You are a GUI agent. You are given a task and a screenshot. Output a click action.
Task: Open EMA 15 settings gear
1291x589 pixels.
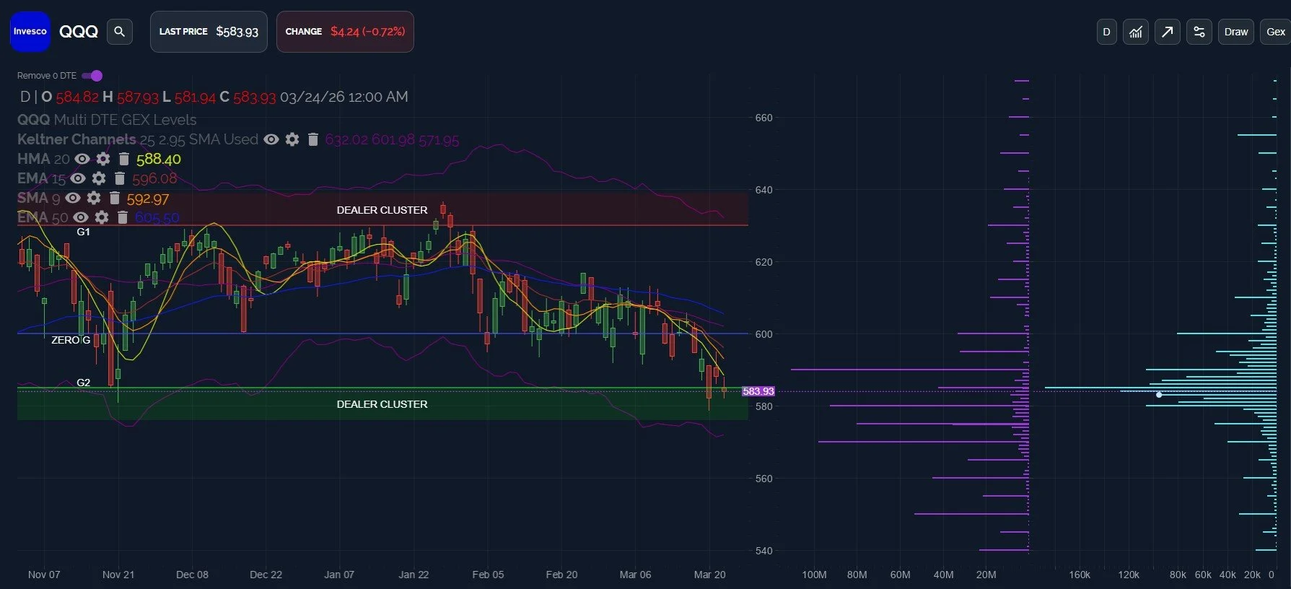point(99,178)
